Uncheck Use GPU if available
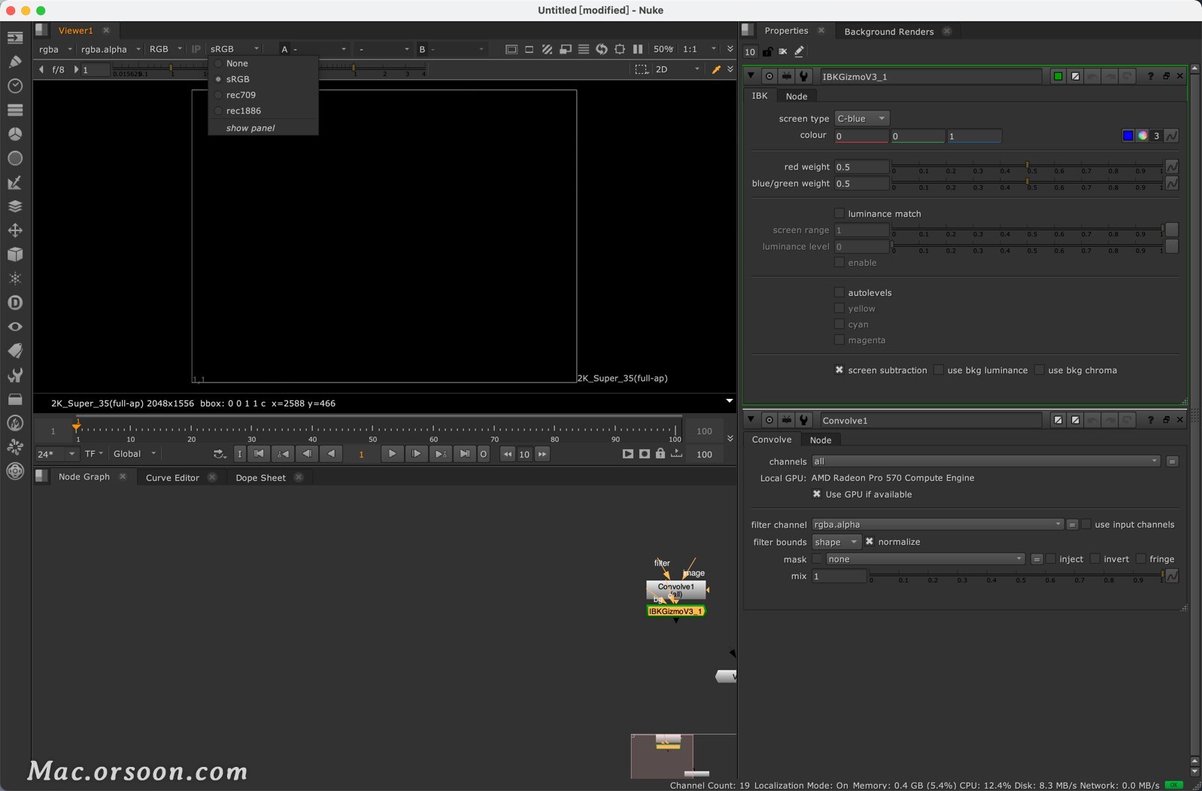 click(817, 494)
